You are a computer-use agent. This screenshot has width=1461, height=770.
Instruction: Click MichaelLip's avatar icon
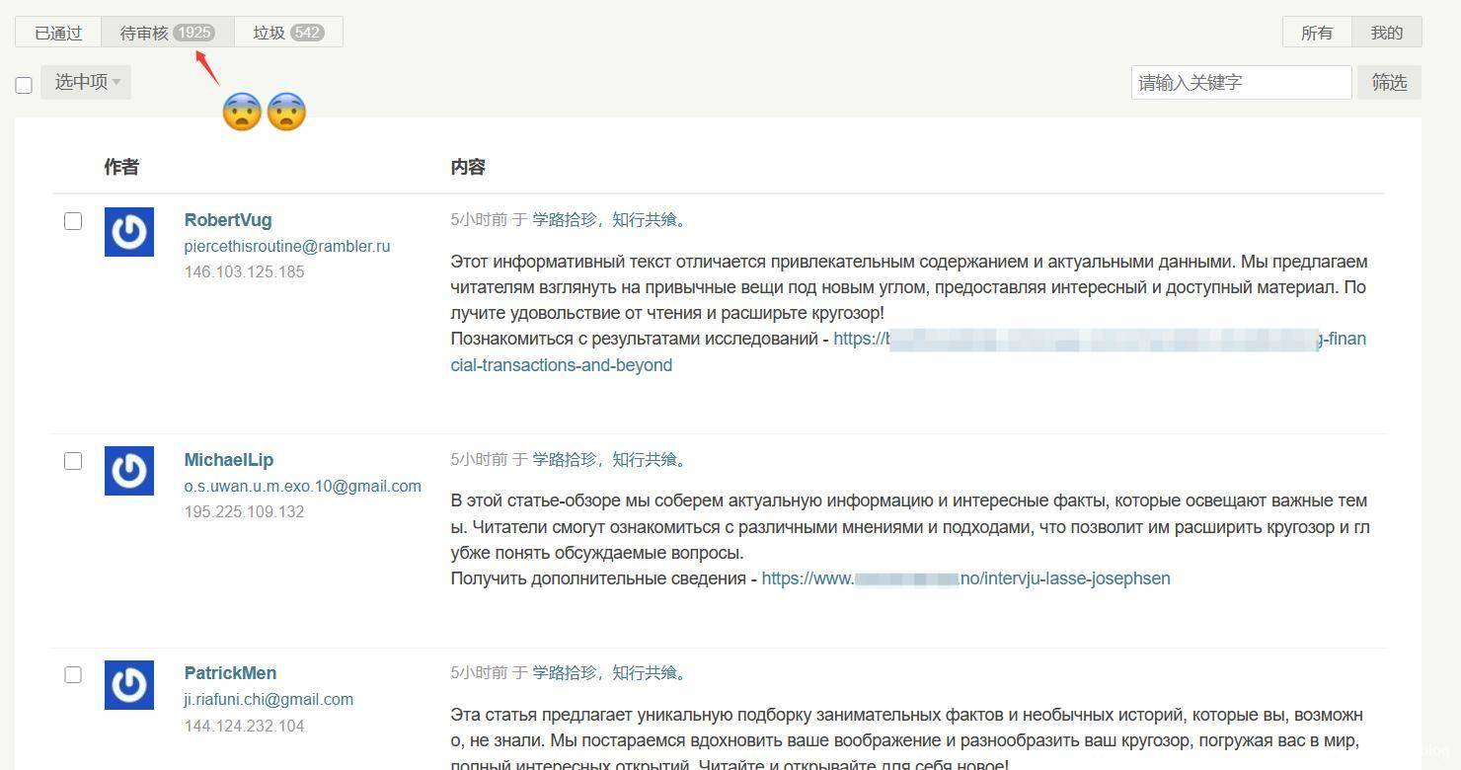pyautogui.click(x=129, y=471)
